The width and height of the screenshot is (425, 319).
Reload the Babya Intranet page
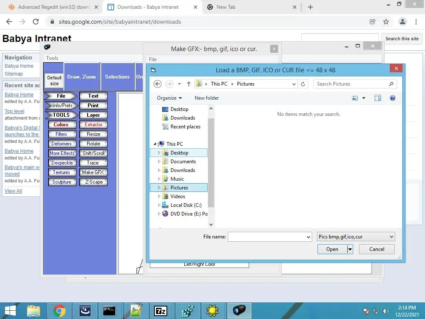coord(36,22)
